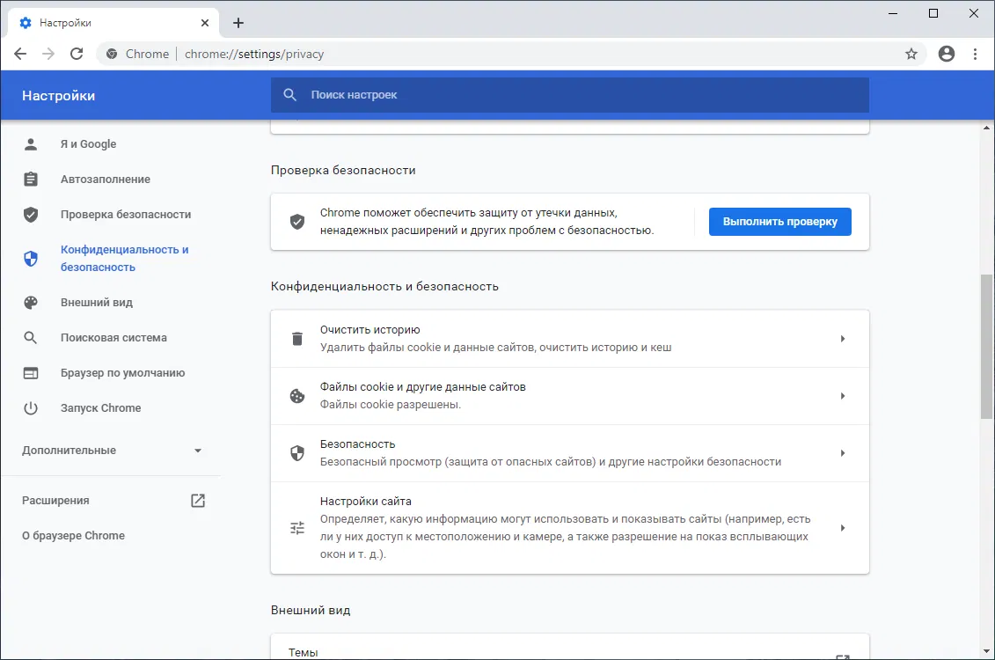This screenshot has height=660, width=995.
Task: Click the forward navigation arrow
Action: (48, 54)
